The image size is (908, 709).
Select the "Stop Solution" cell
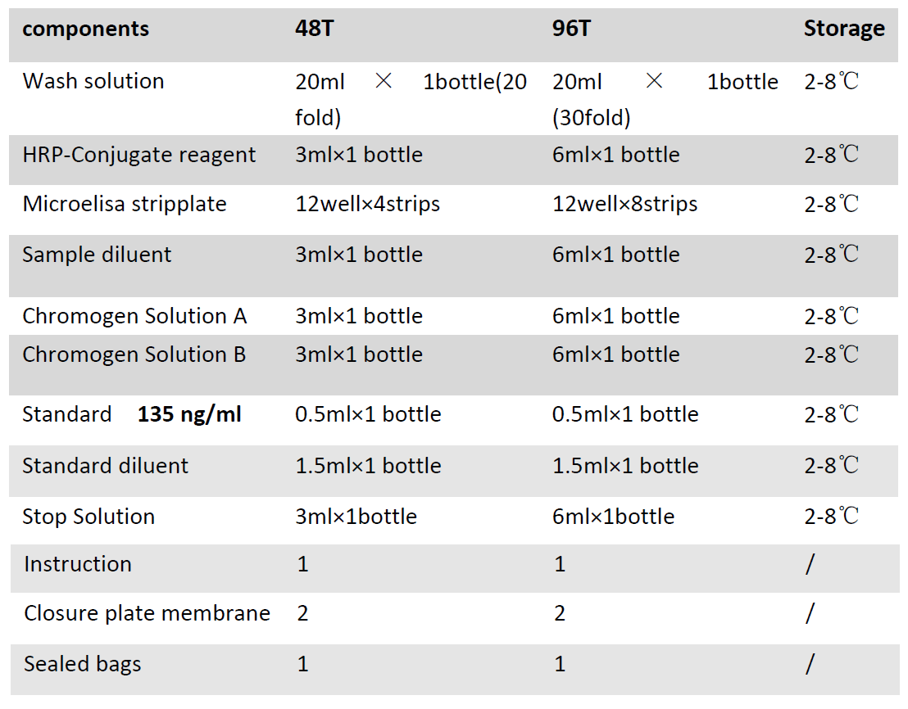(x=89, y=517)
